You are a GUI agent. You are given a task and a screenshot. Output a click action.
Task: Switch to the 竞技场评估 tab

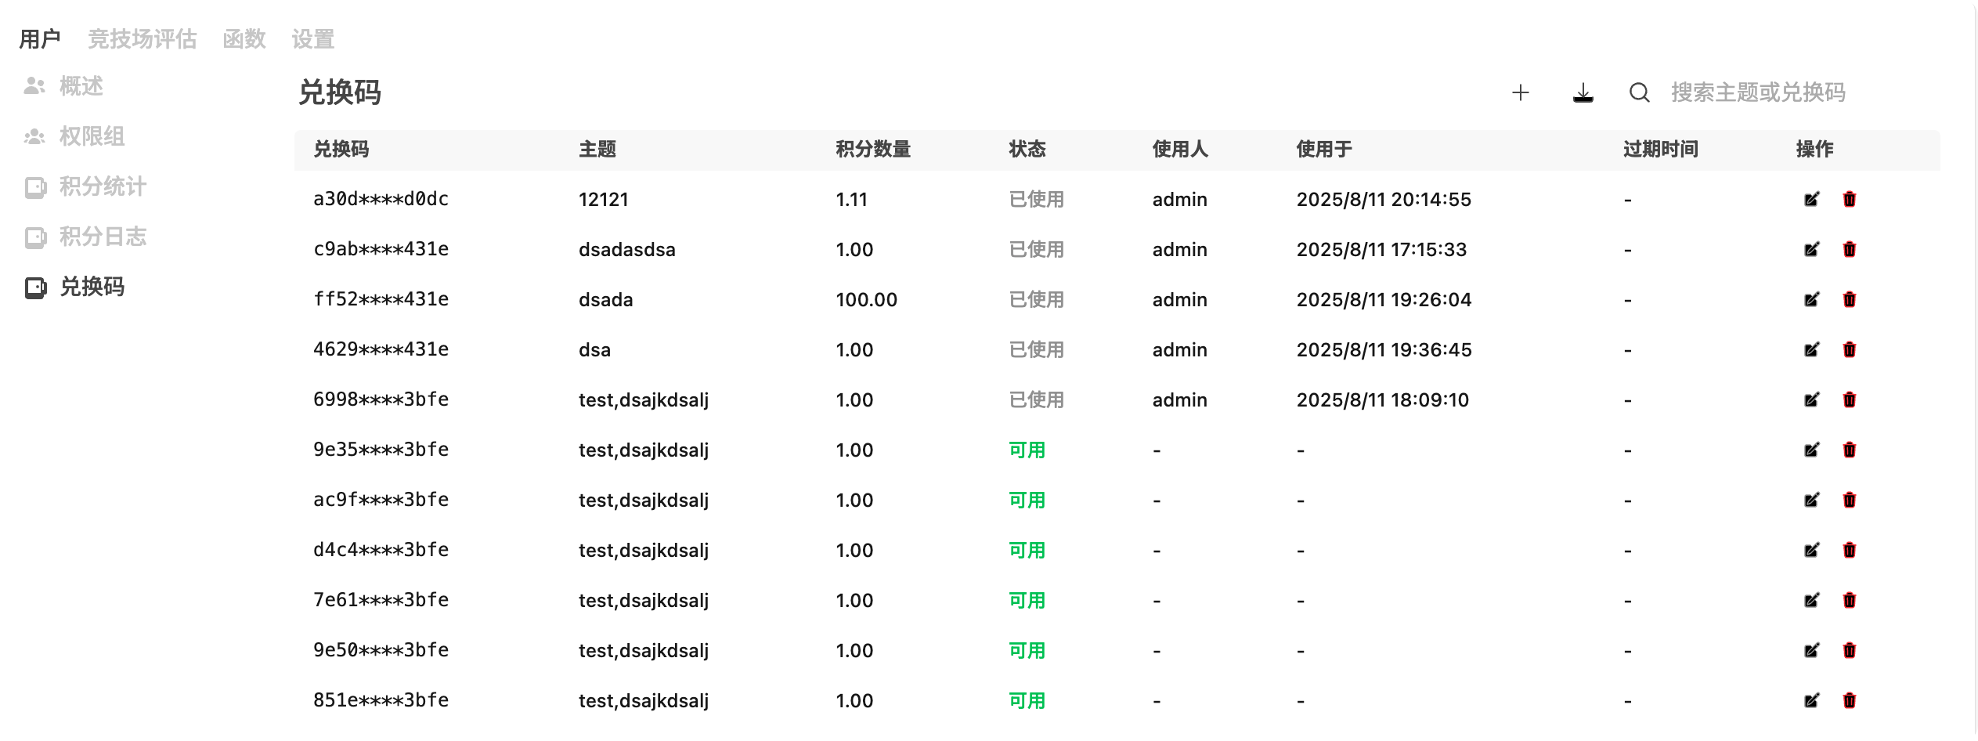[x=142, y=39]
